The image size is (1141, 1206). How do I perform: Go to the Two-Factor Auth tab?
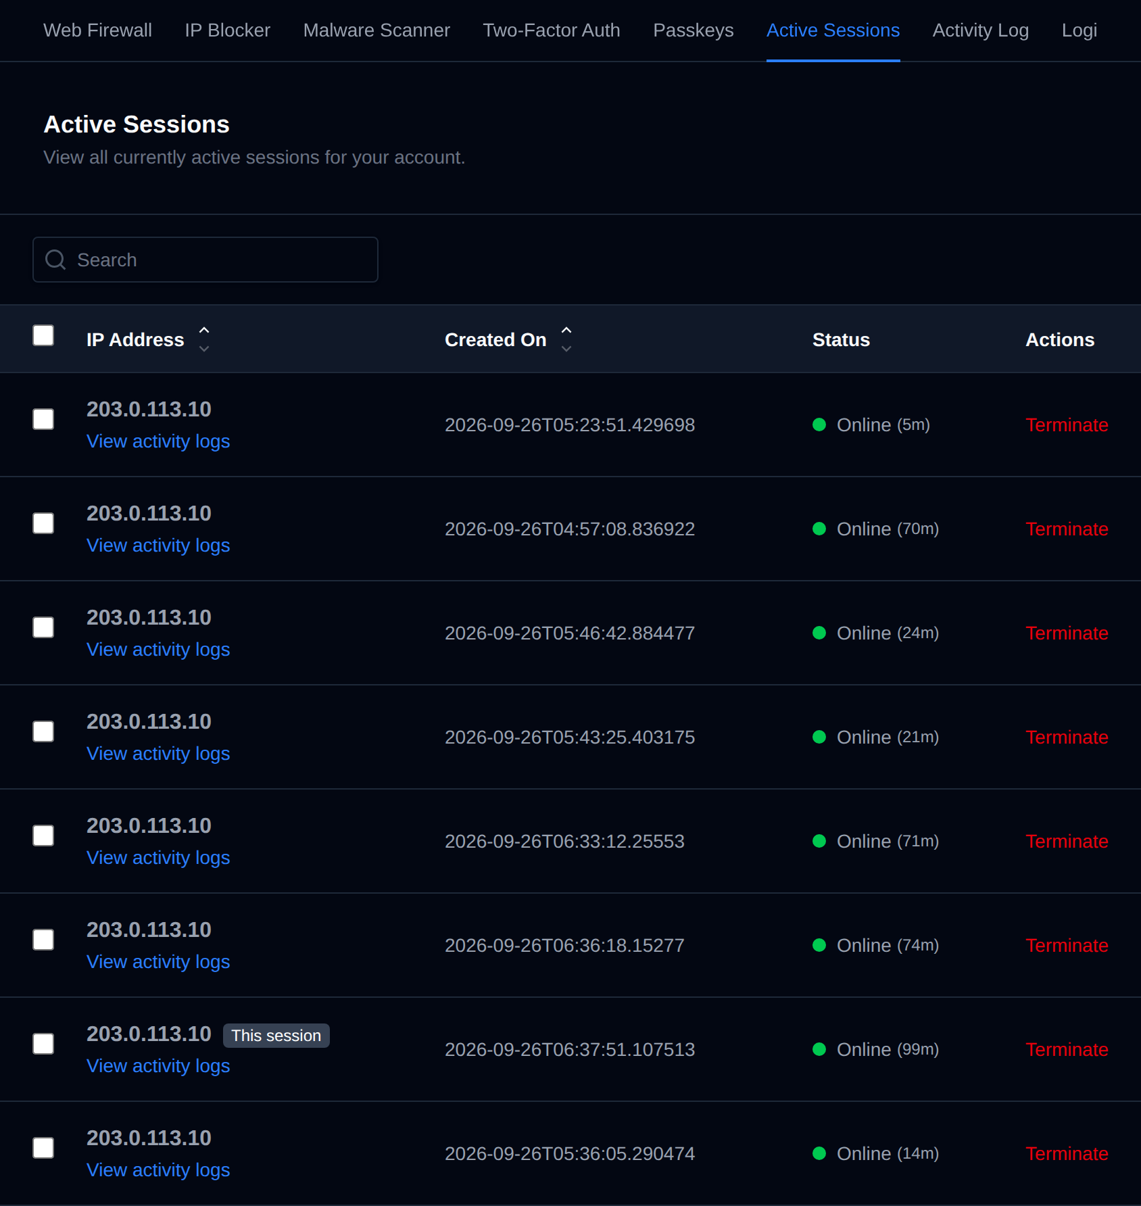pyautogui.click(x=552, y=30)
